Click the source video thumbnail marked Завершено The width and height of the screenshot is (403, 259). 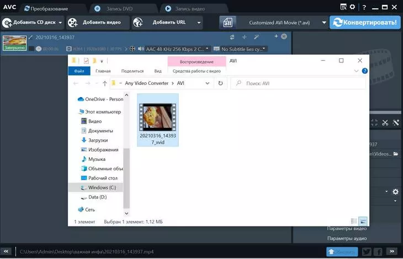14,43
